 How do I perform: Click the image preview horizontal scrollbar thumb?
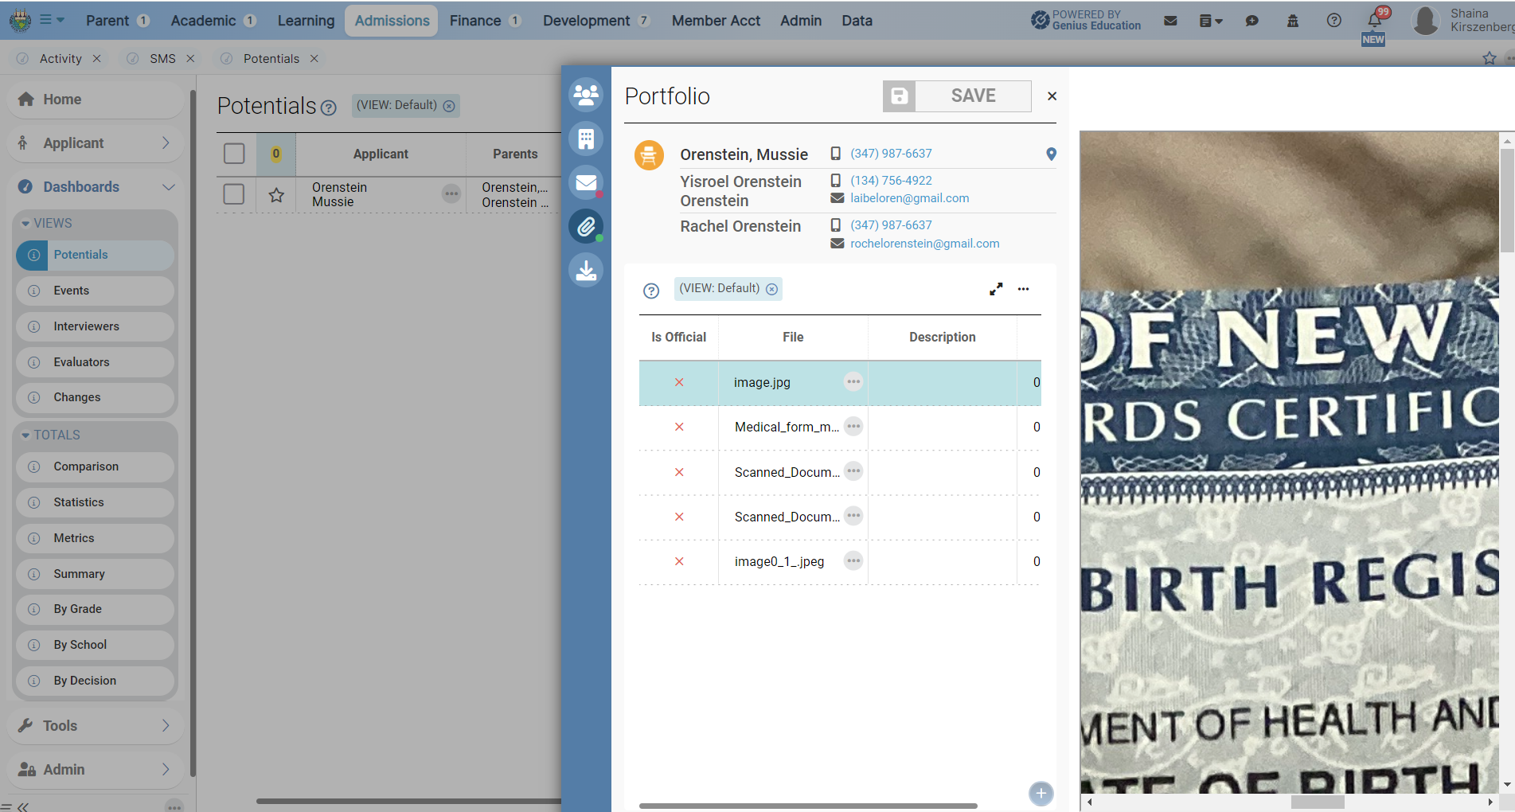click(1318, 802)
